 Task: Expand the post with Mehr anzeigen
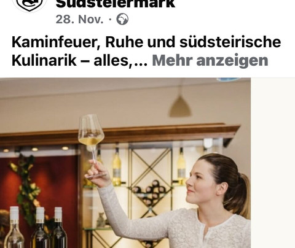click(210, 60)
